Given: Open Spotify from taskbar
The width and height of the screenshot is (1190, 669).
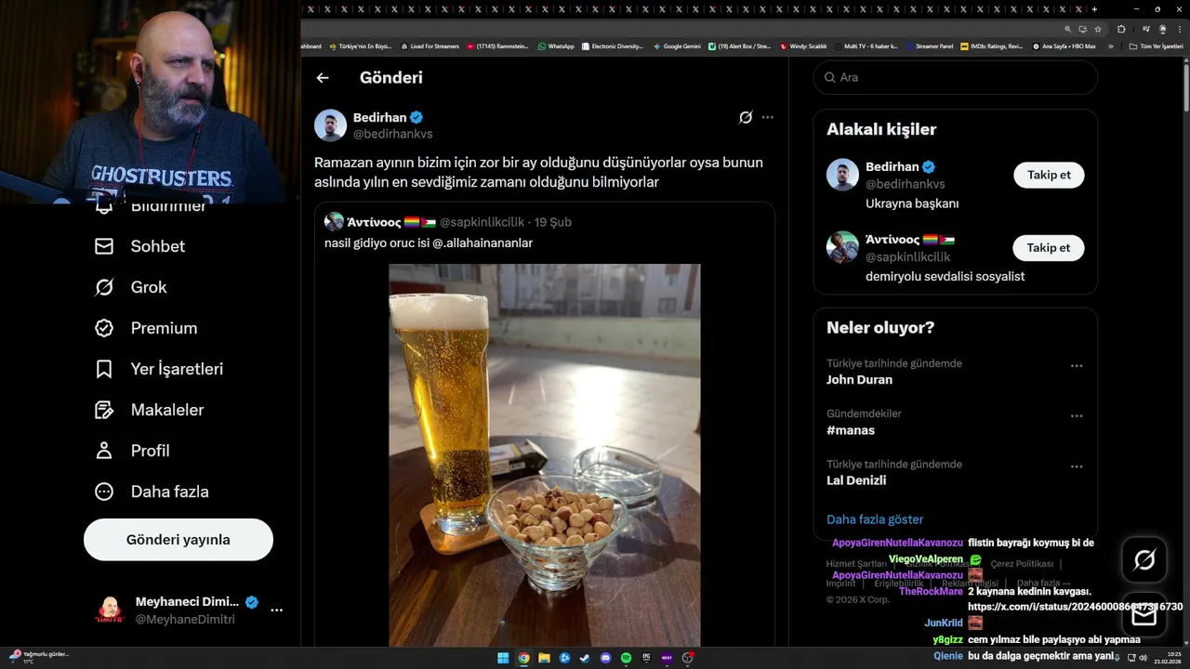Looking at the screenshot, I should pyautogui.click(x=626, y=658).
